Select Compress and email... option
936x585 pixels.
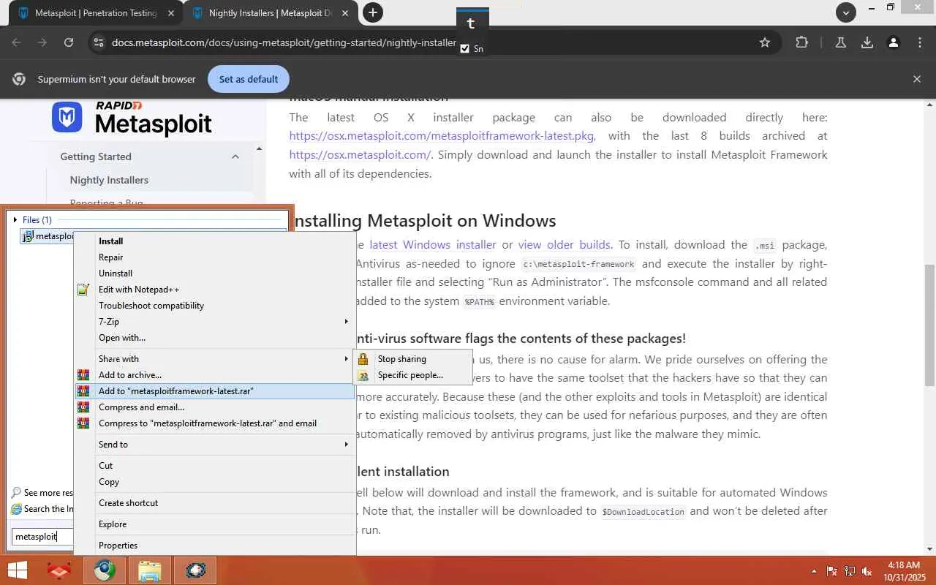tap(215, 407)
